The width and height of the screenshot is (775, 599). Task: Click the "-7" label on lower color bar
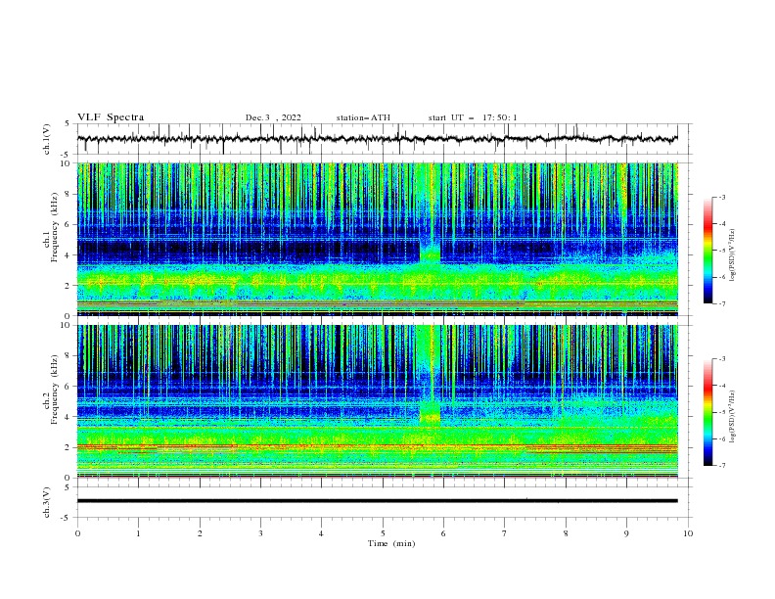pyautogui.click(x=721, y=465)
